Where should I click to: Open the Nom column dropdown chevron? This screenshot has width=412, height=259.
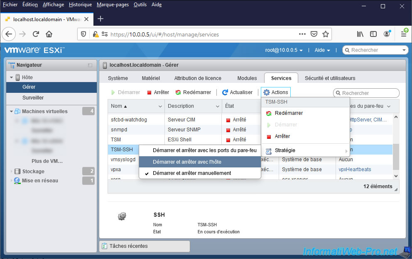point(160,106)
